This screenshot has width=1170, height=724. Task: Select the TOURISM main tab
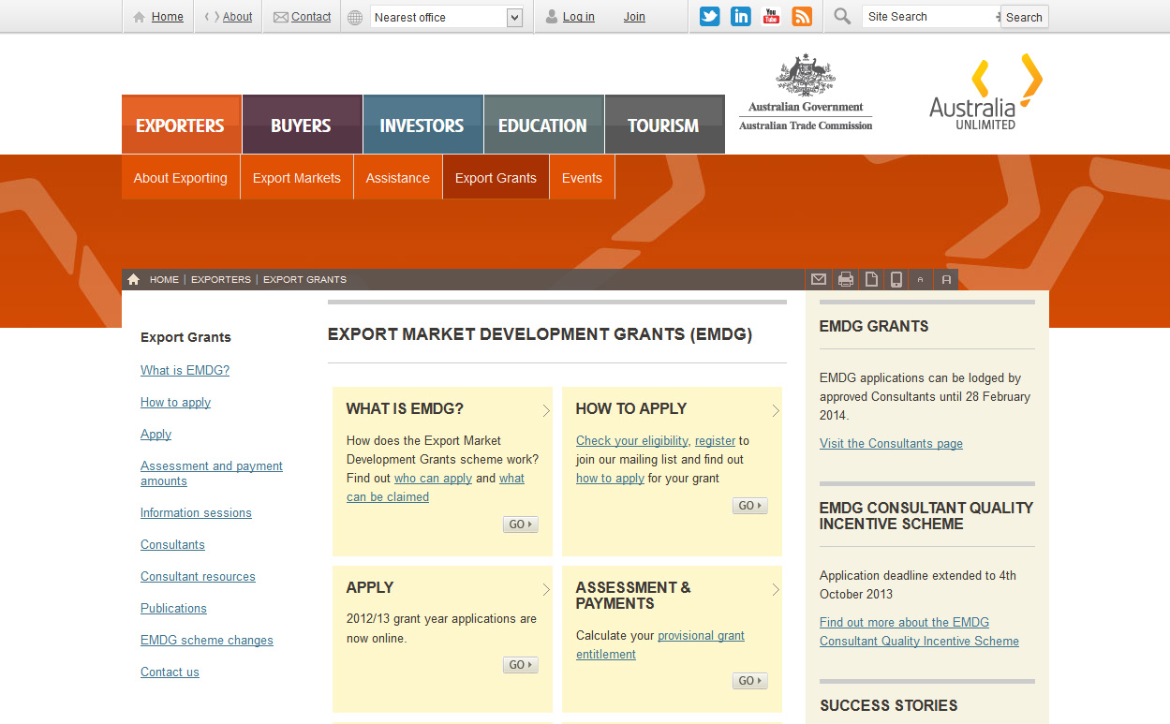(x=664, y=125)
